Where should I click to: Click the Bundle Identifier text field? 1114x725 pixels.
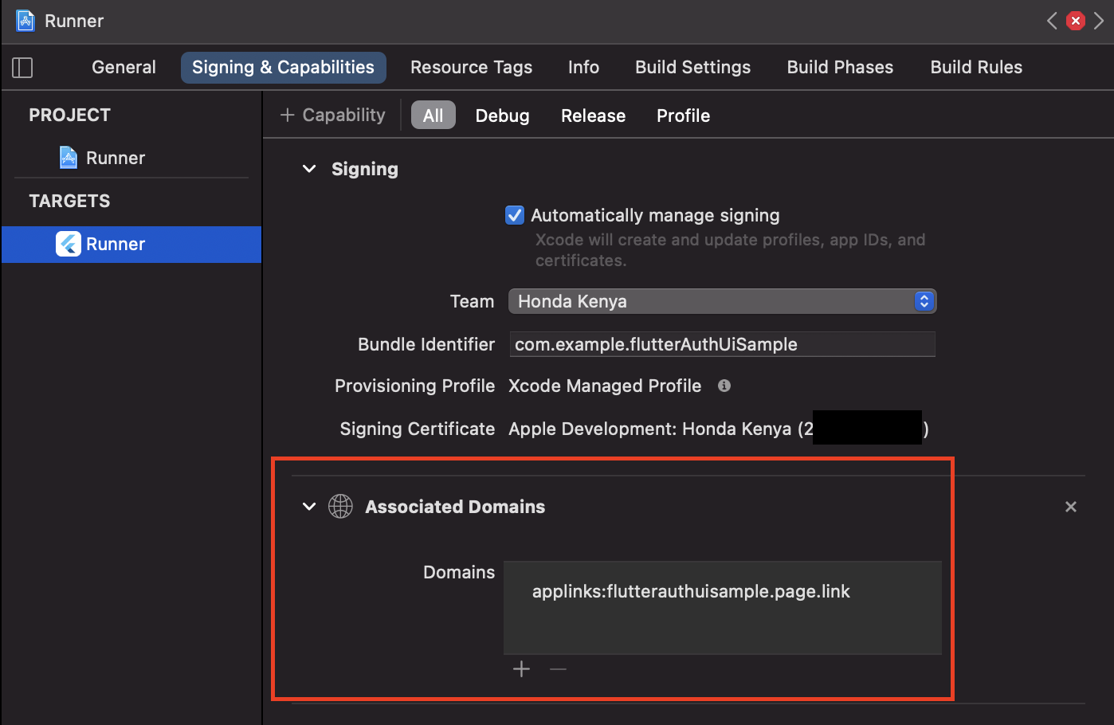[722, 344]
